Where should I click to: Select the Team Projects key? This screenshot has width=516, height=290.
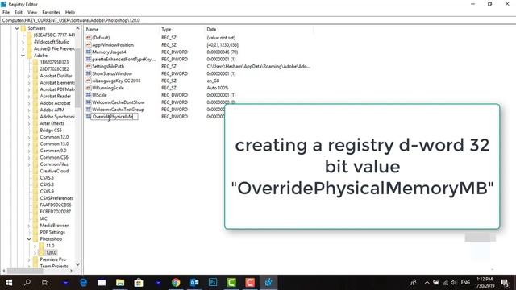tap(54, 267)
